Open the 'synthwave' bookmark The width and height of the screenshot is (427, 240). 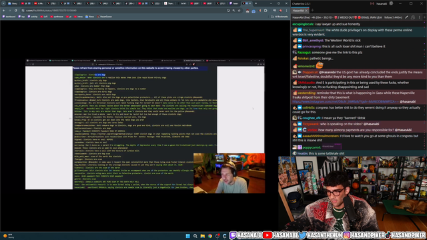click(x=57, y=17)
